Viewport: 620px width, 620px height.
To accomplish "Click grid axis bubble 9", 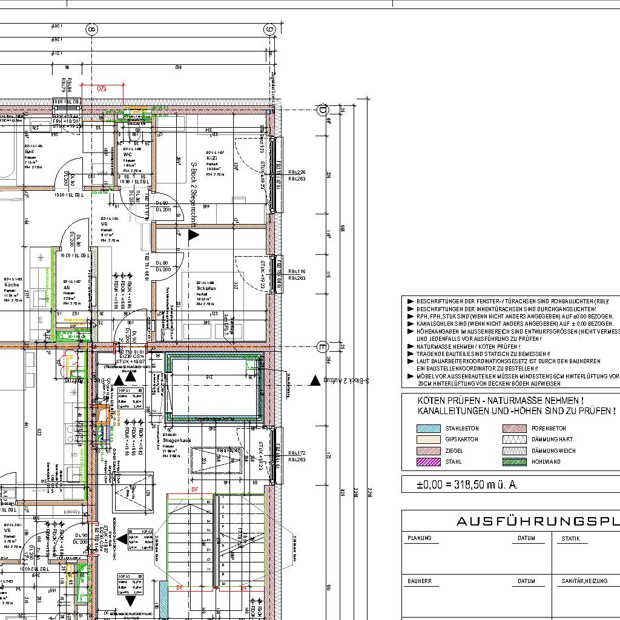I will point(269,29).
